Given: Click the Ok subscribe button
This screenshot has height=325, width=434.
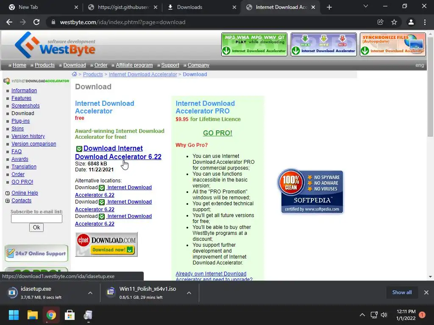Looking at the screenshot, I should (x=36, y=227).
